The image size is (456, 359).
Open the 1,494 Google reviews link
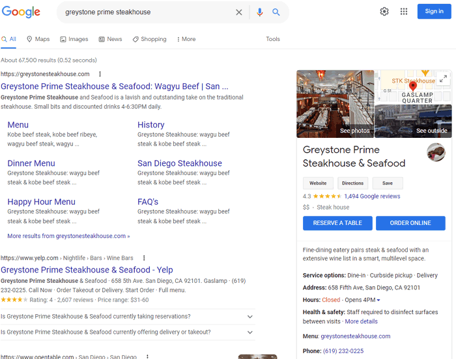[x=372, y=196]
